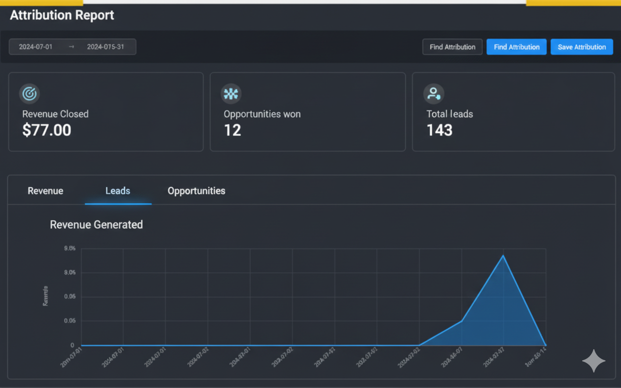Image resolution: width=621 pixels, height=388 pixels.
Task: Click the Revenue Generated chart title
Action: (97, 225)
